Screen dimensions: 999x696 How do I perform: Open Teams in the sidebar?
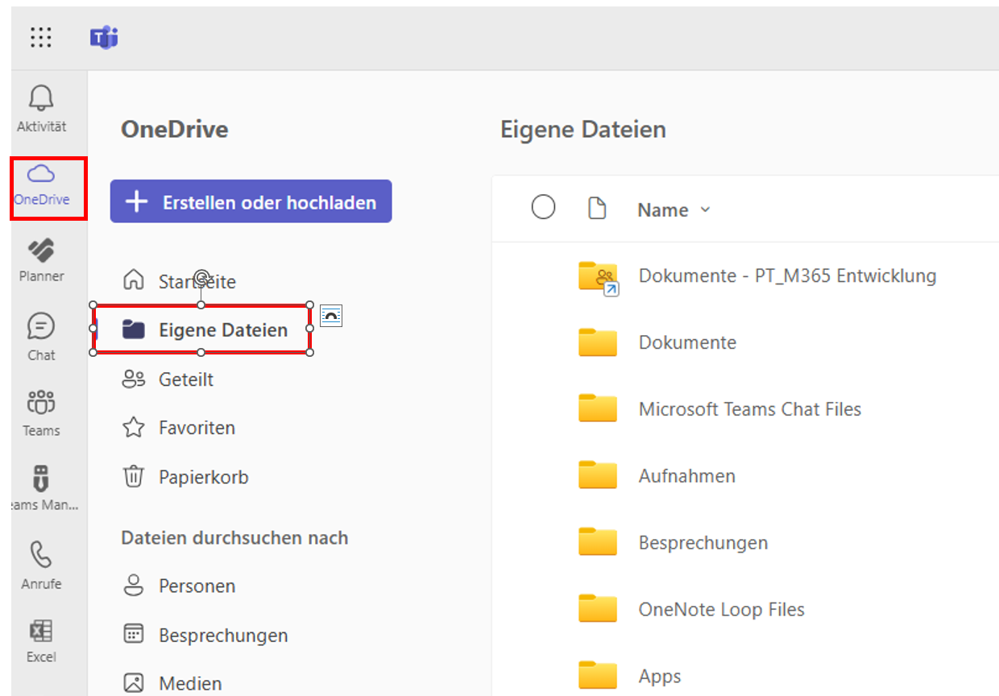(42, 412)
